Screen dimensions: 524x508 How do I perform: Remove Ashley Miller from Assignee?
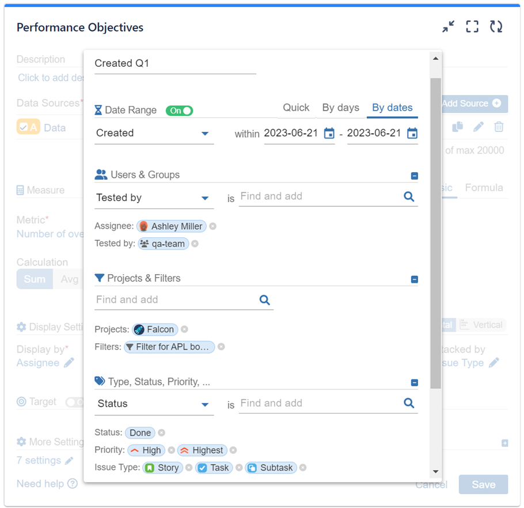[x=213, y=226]
